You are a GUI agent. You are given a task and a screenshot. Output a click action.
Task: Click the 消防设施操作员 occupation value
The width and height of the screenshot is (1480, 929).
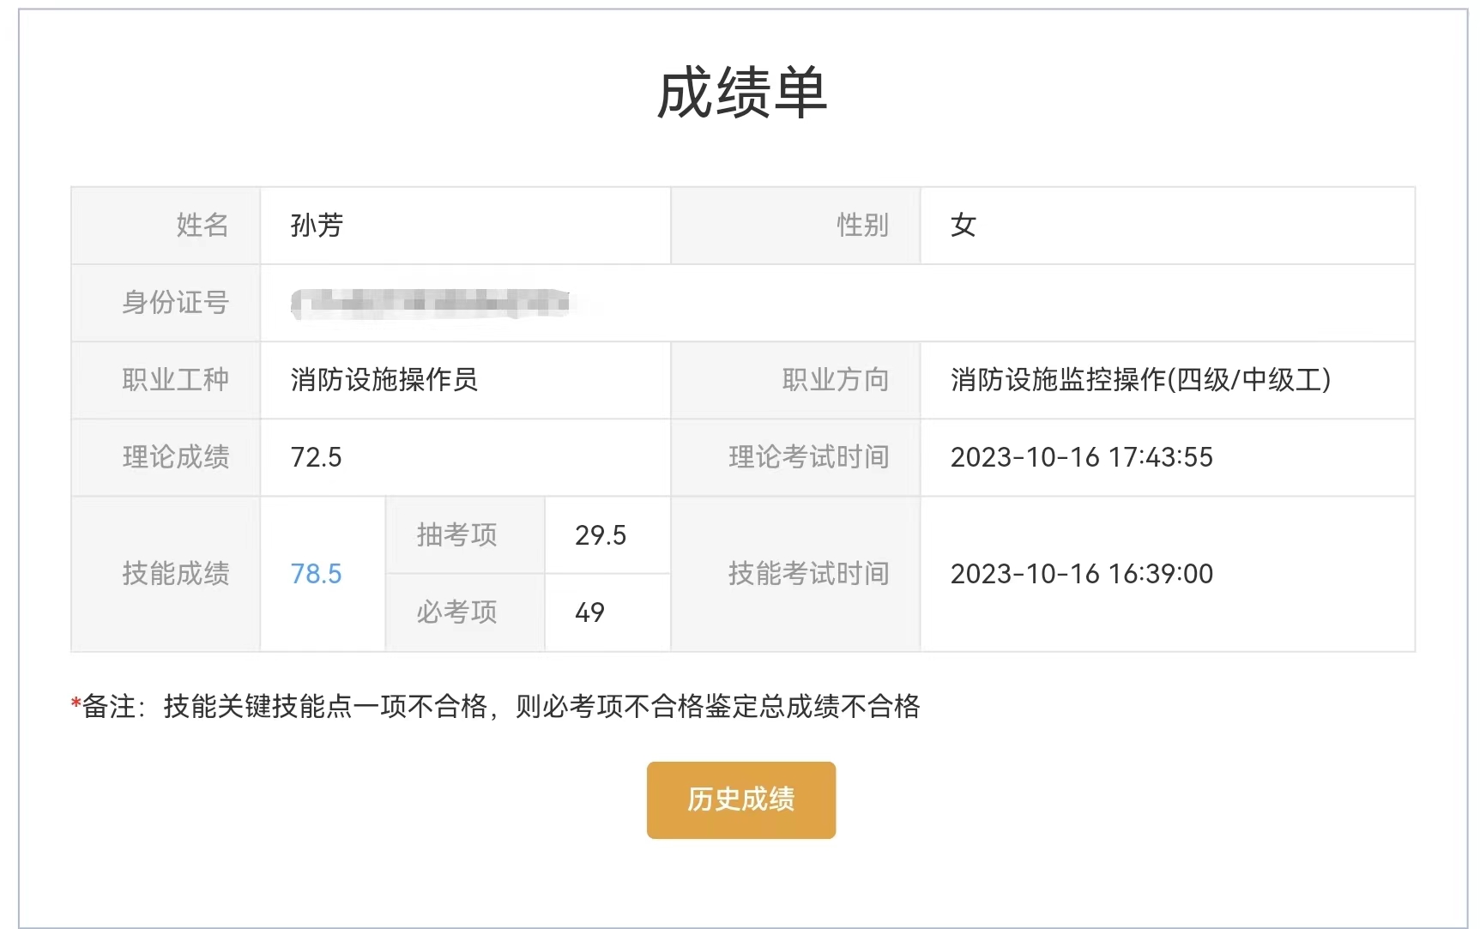(384, 380)
